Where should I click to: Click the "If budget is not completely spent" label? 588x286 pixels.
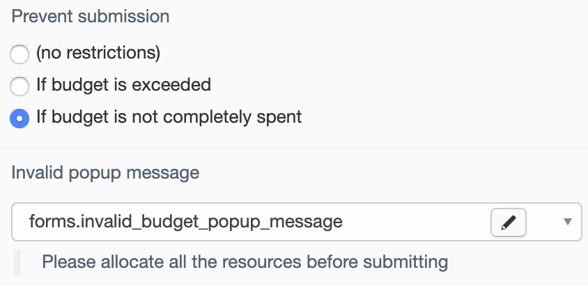pyautogui.click(x=169, y=117)
